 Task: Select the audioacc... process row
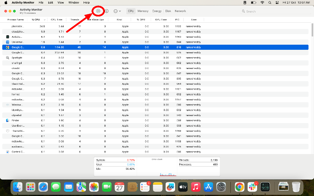pyautogui.click(x=155, y=147)
